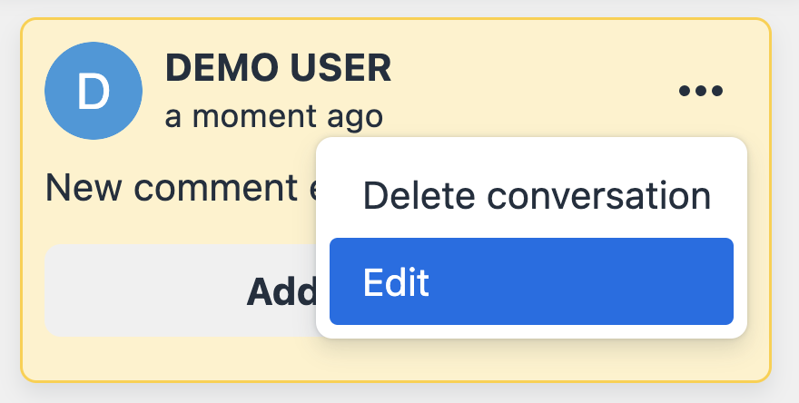Select the comment's posting time label
This screenshot has width=799, height=403.
(273, 116)
